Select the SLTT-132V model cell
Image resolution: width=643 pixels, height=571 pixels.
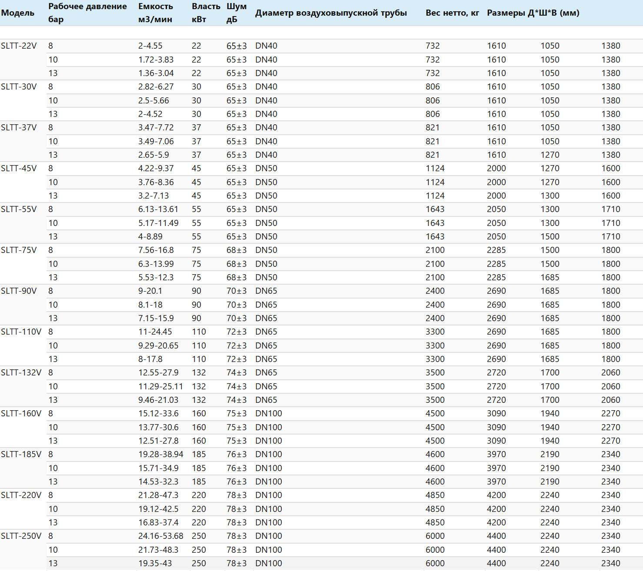pyautogui.click(x=21, y=373)
